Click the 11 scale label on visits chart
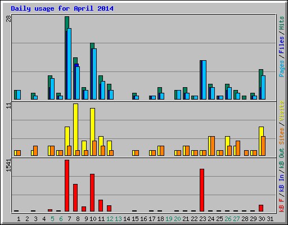 [8, 106]
